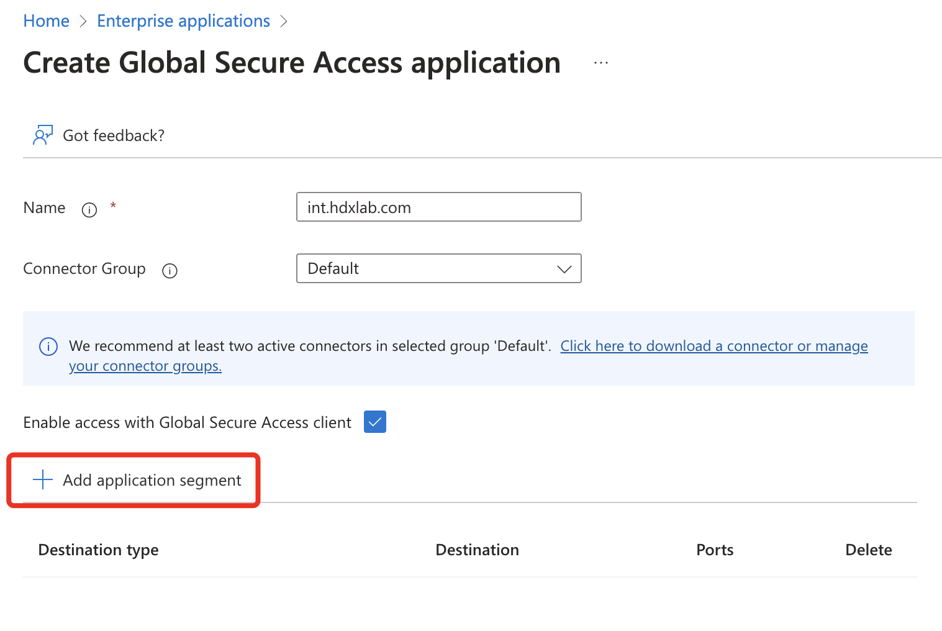Image resolution: width=942 pixels, height=631 pixels.
Task: Follow the link to download a connector
Action: click(713, 346)
